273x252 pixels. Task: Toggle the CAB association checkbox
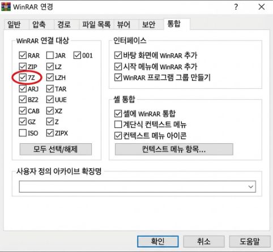[23, 111]
